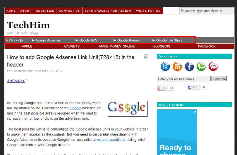This screenshot has height=155, width=237.
Task: Click the article title heading
Action: [71, 61]
